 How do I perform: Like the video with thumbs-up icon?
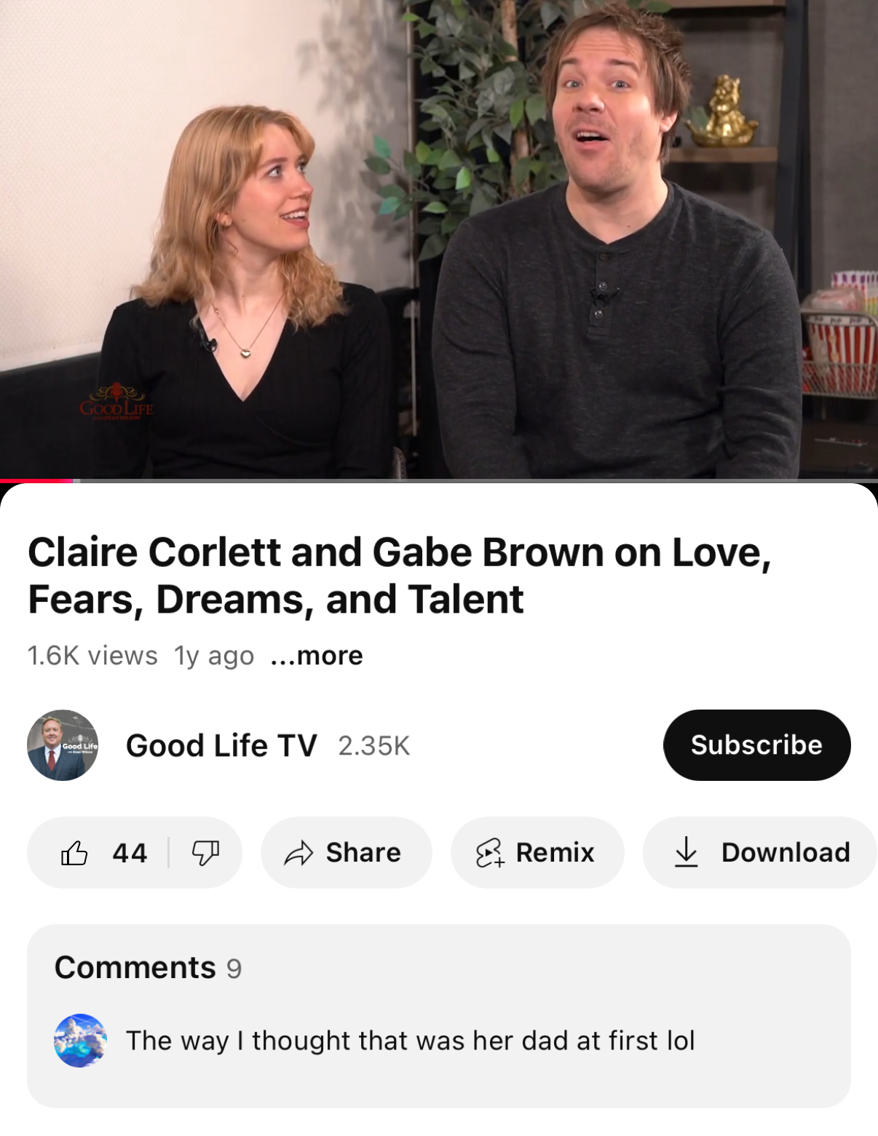tap(74, 852)
